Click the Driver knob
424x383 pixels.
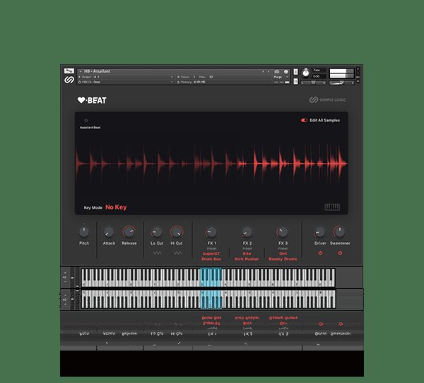click(x=320, y=232)
